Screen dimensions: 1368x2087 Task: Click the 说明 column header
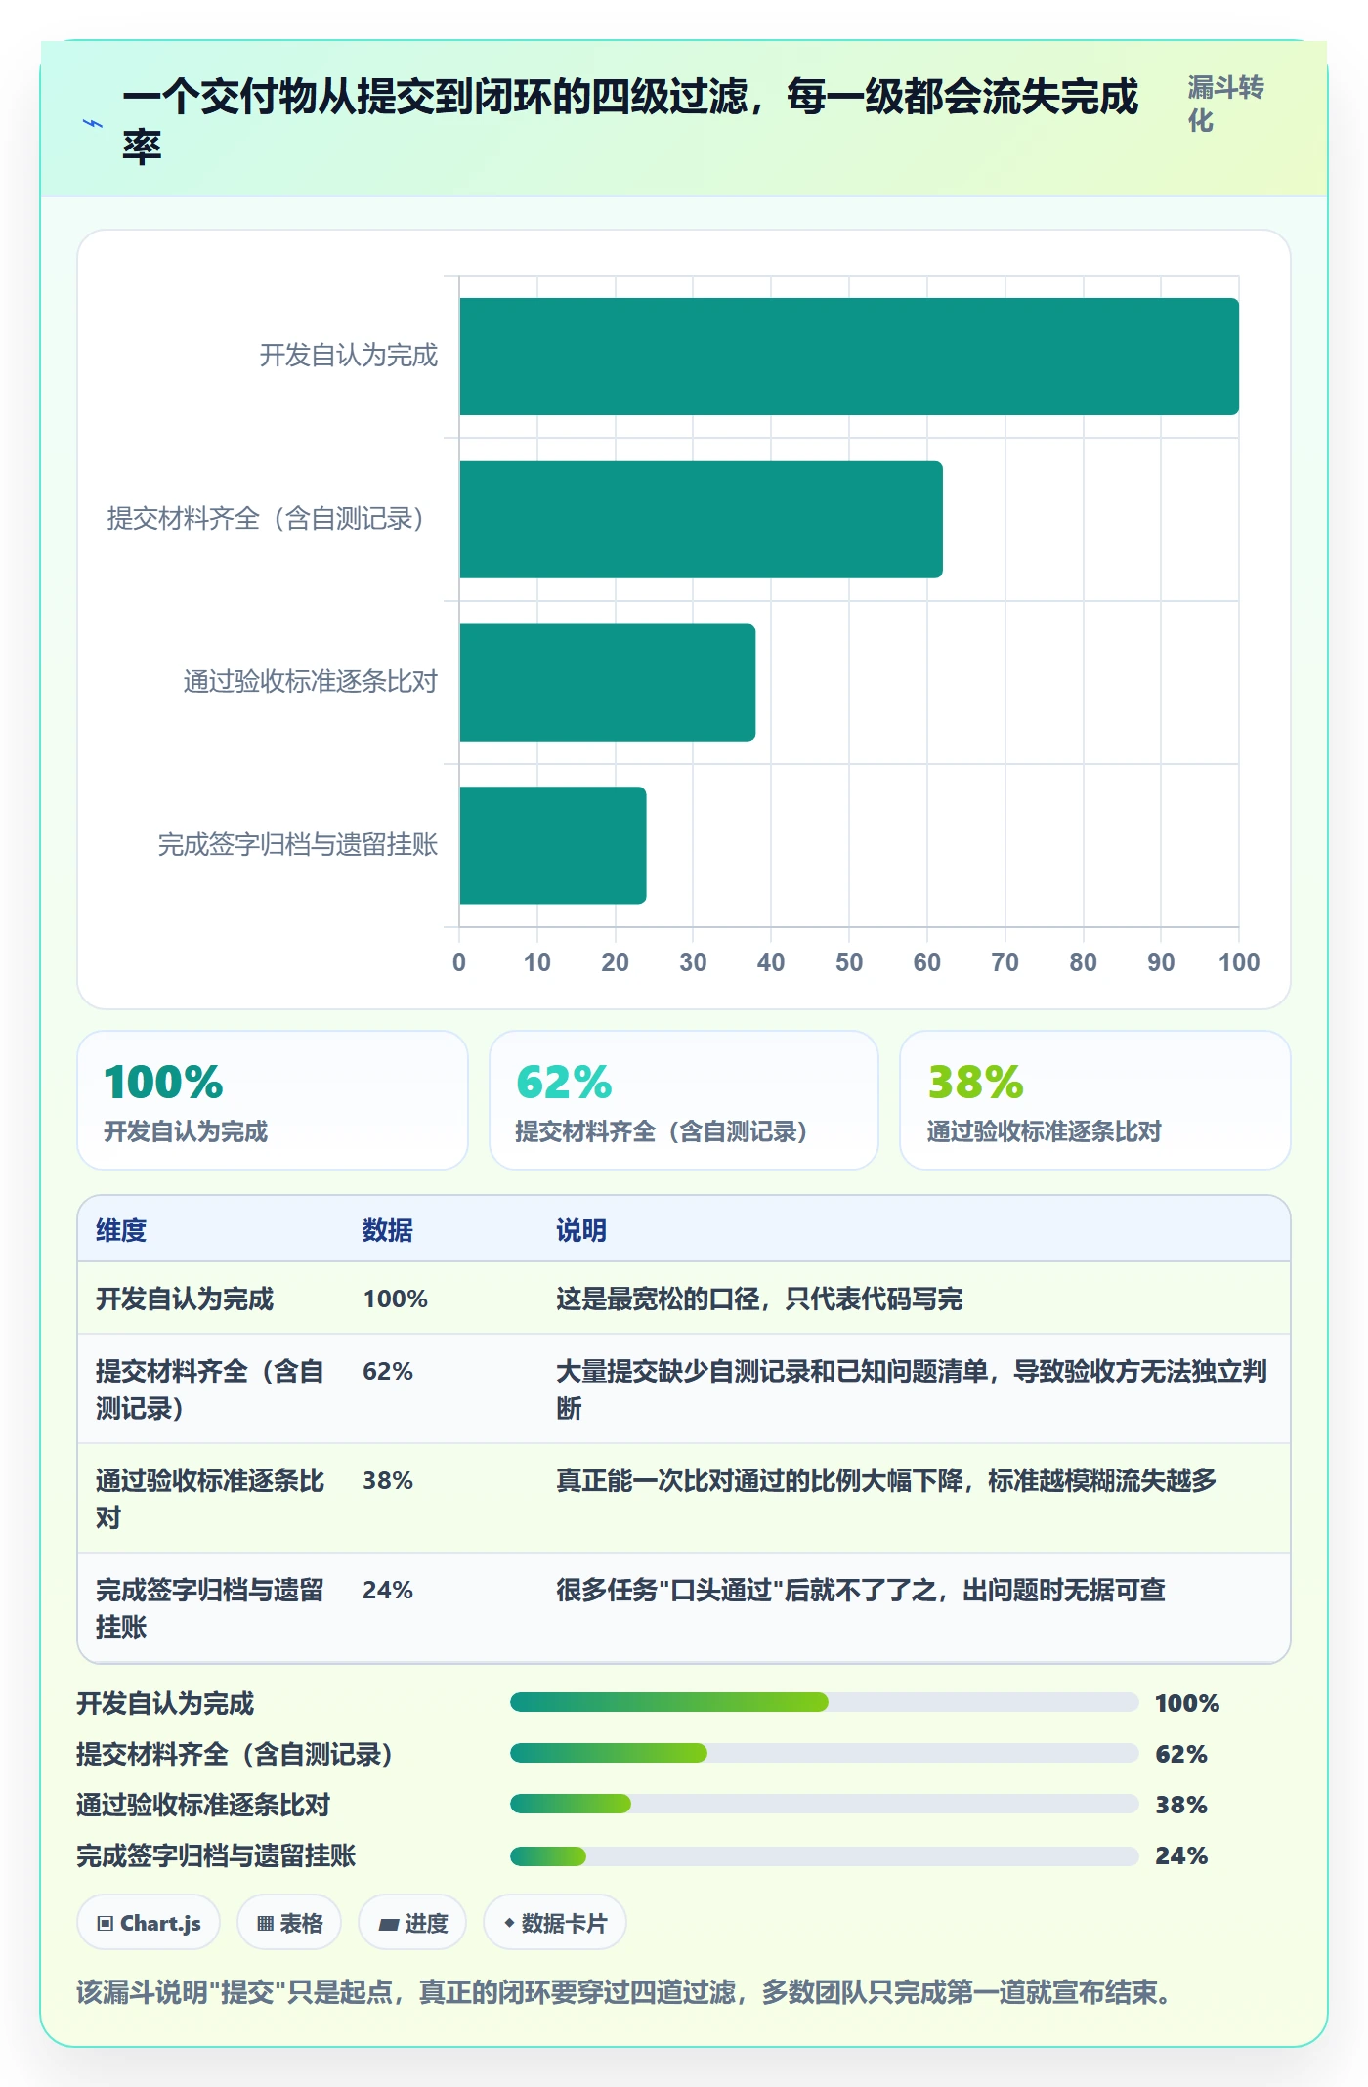581,1230
